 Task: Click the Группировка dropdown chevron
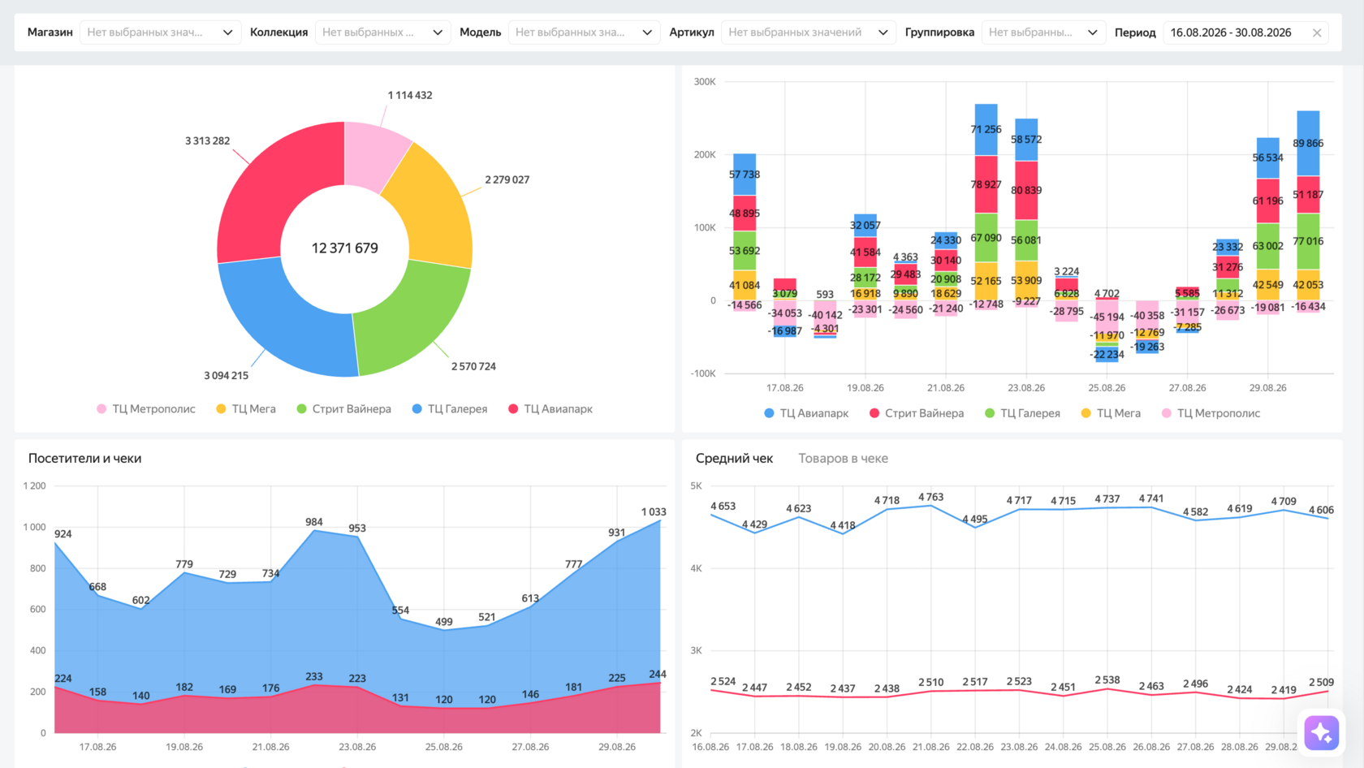coord(1092,32)
